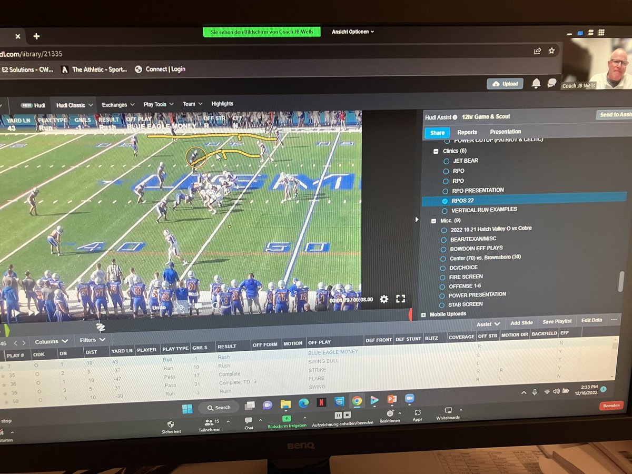Select STAB SCREEN playlist radio
The width and height of the screenshot is (632, 474).
[443, 304]
